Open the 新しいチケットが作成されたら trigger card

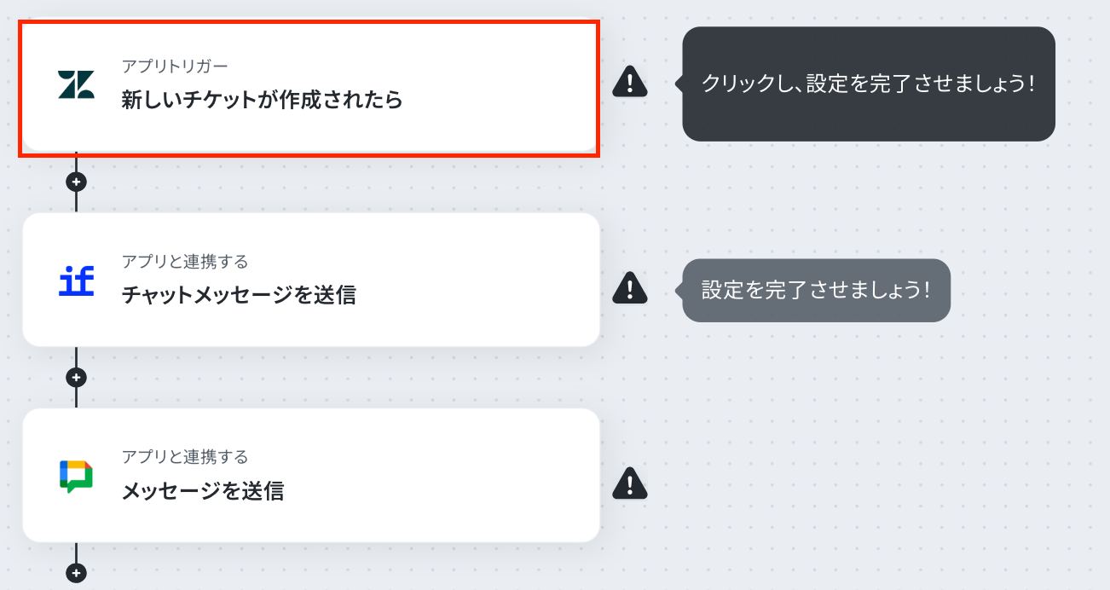[x=310, y=89]
